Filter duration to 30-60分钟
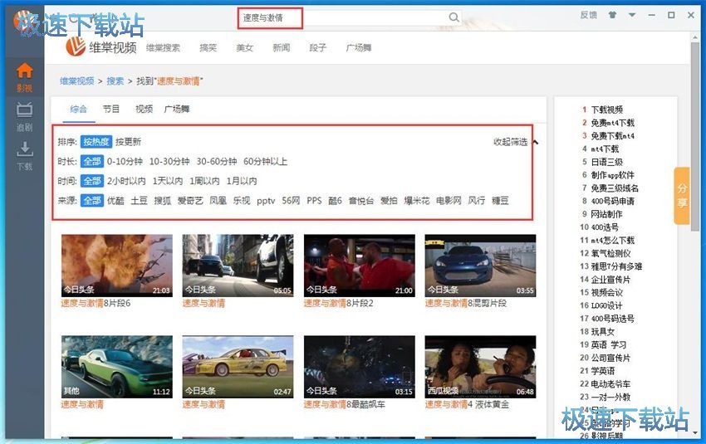Viewport: 706px width, 444px height. tap(217, 162)
